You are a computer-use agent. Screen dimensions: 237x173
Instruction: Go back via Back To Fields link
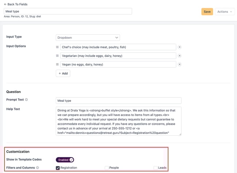click(16, 4)
